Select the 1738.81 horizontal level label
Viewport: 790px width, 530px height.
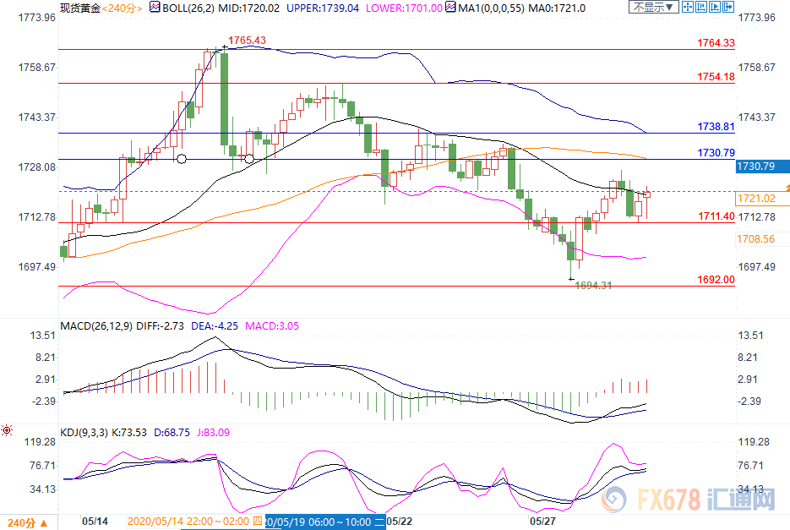click(x=713, y=125)
